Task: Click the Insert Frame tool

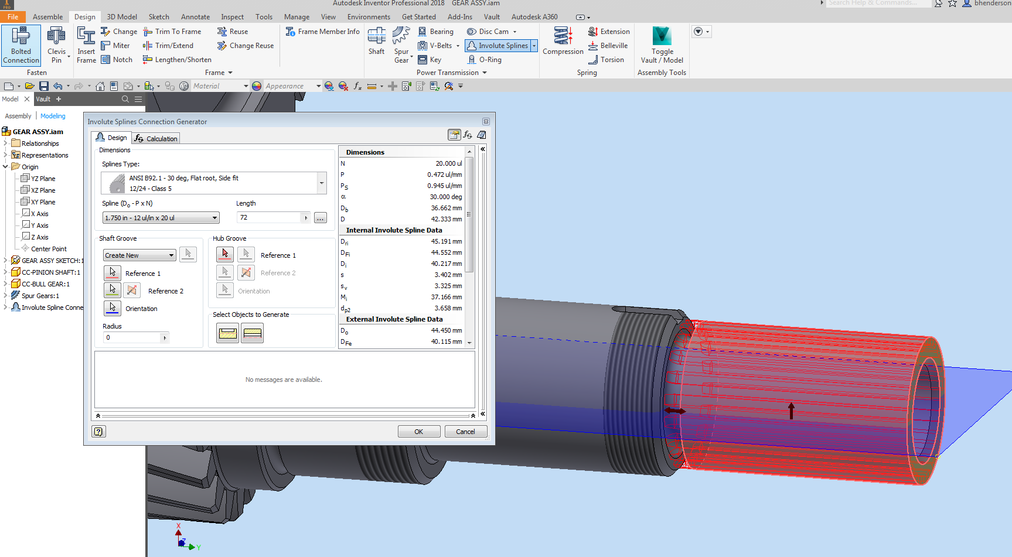Action: [86, 45]
